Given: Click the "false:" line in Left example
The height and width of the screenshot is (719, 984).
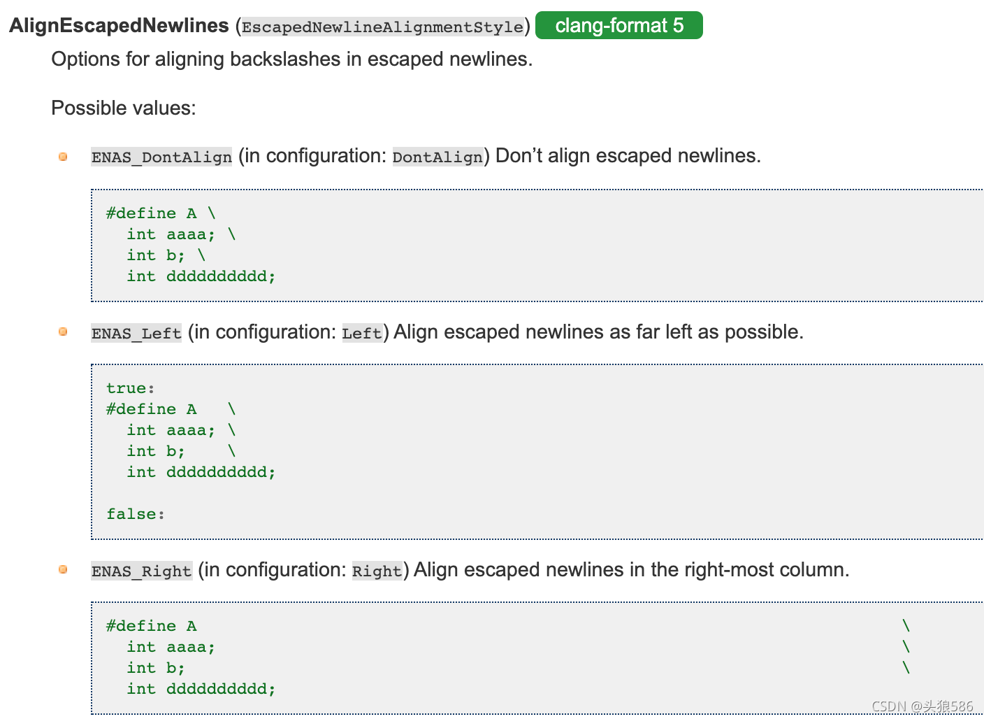Looking at the screenshot, I should [x=136, y=514].
